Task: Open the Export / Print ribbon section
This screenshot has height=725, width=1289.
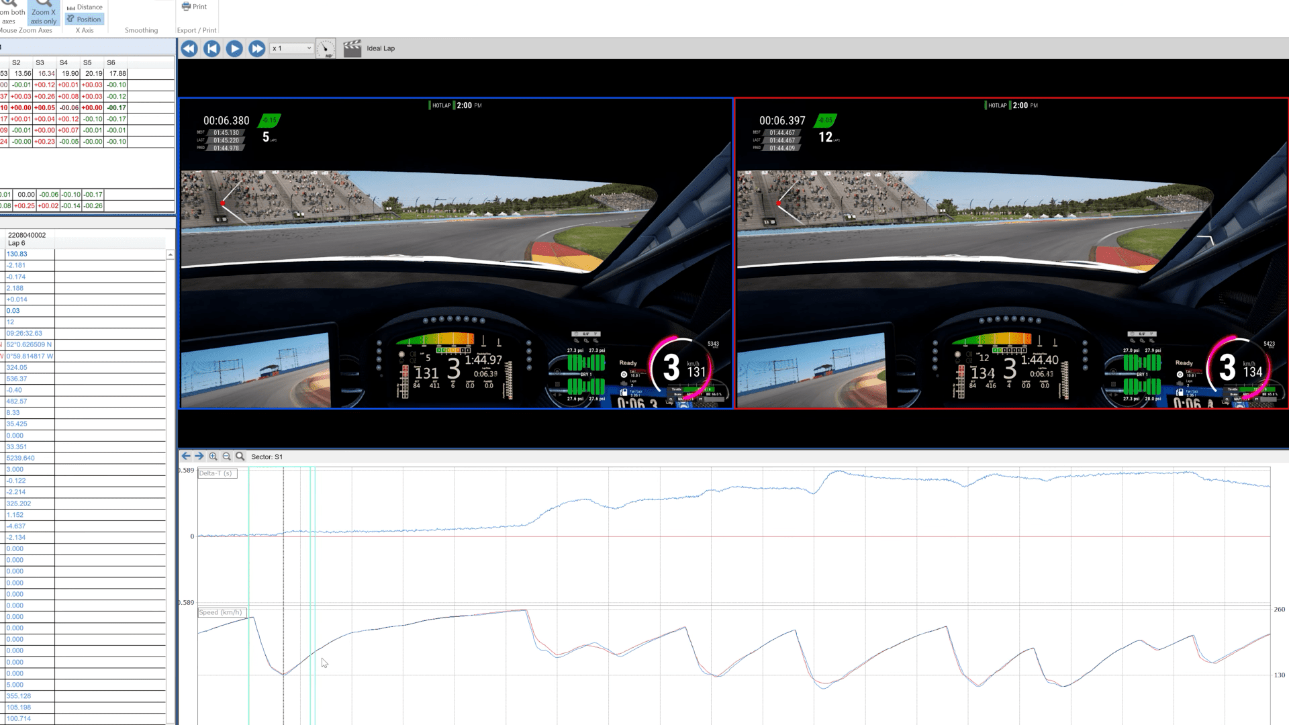Action: [x=197, y=30]
